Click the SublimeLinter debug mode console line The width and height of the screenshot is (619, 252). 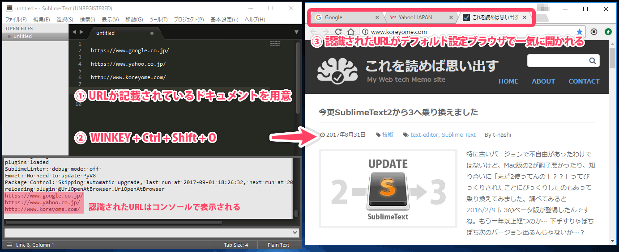[x=52, y=169]
